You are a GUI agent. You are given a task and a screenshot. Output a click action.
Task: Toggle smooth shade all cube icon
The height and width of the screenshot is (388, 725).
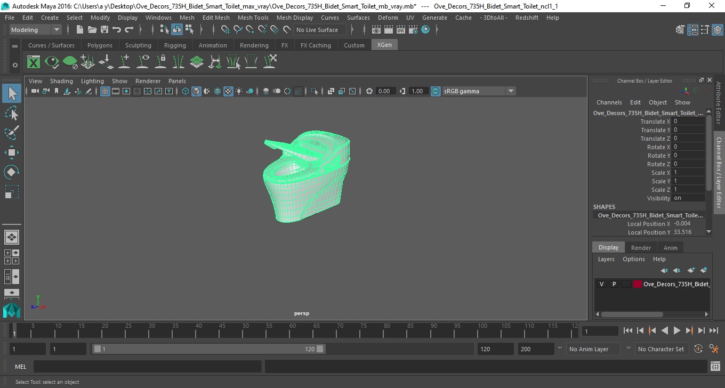196,91
